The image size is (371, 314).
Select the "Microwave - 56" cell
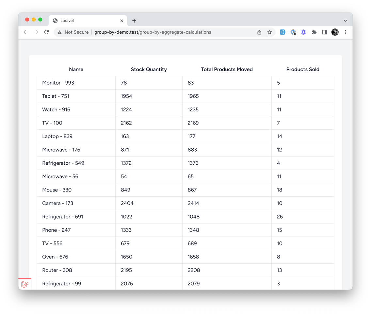point(76,176)
